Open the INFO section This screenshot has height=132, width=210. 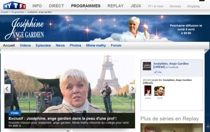[37, 6]
